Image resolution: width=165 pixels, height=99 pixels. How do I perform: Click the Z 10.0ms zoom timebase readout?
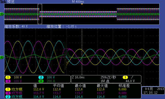(x=78, y=78)
